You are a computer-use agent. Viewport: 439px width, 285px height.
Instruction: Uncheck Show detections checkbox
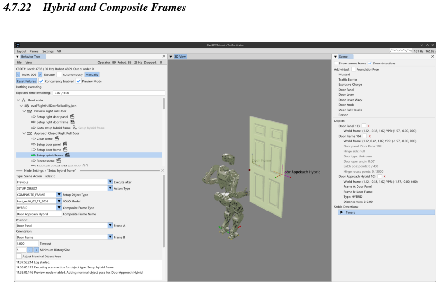(x=370, y=63)
